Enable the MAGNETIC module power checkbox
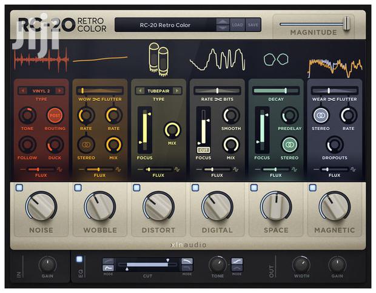 coord(313,187)
